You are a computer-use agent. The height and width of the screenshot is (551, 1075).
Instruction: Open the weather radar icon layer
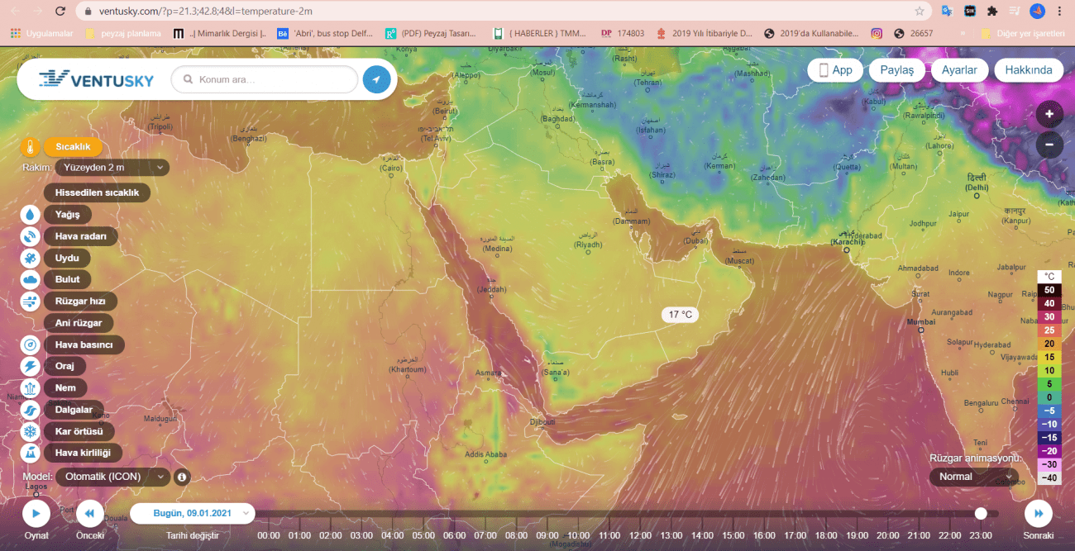(x=31, y=236)
